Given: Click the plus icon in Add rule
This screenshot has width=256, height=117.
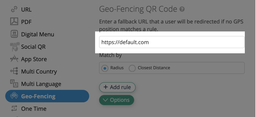Looking at the screenshot, I should point(106,87).
